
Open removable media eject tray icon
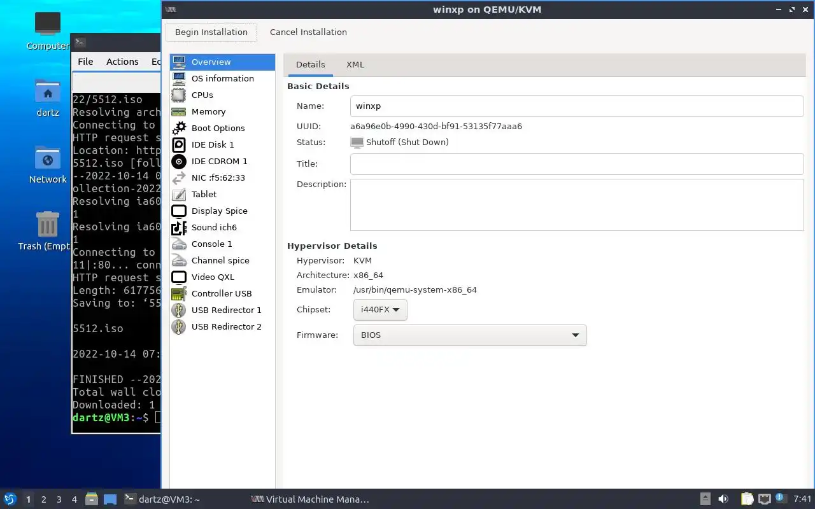(705, 499)
